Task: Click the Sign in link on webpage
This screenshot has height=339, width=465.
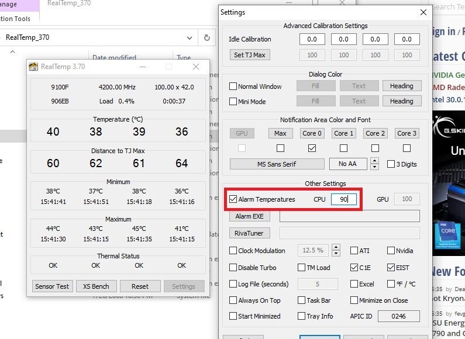Action: [443, 31]
